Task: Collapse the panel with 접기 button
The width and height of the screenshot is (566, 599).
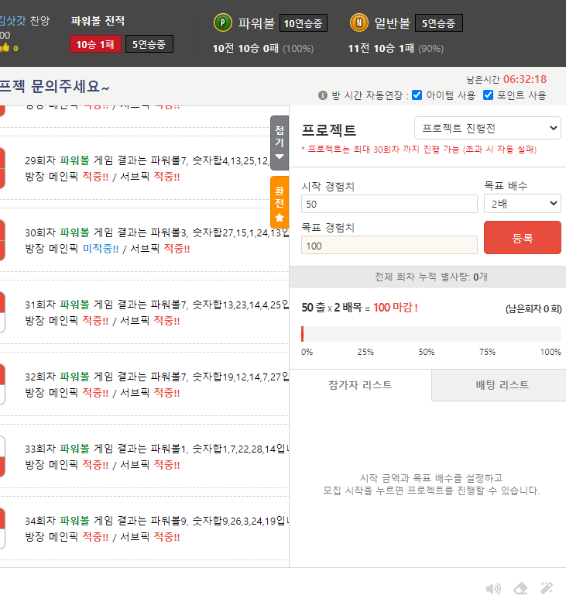Action: [x=280, y=143]
